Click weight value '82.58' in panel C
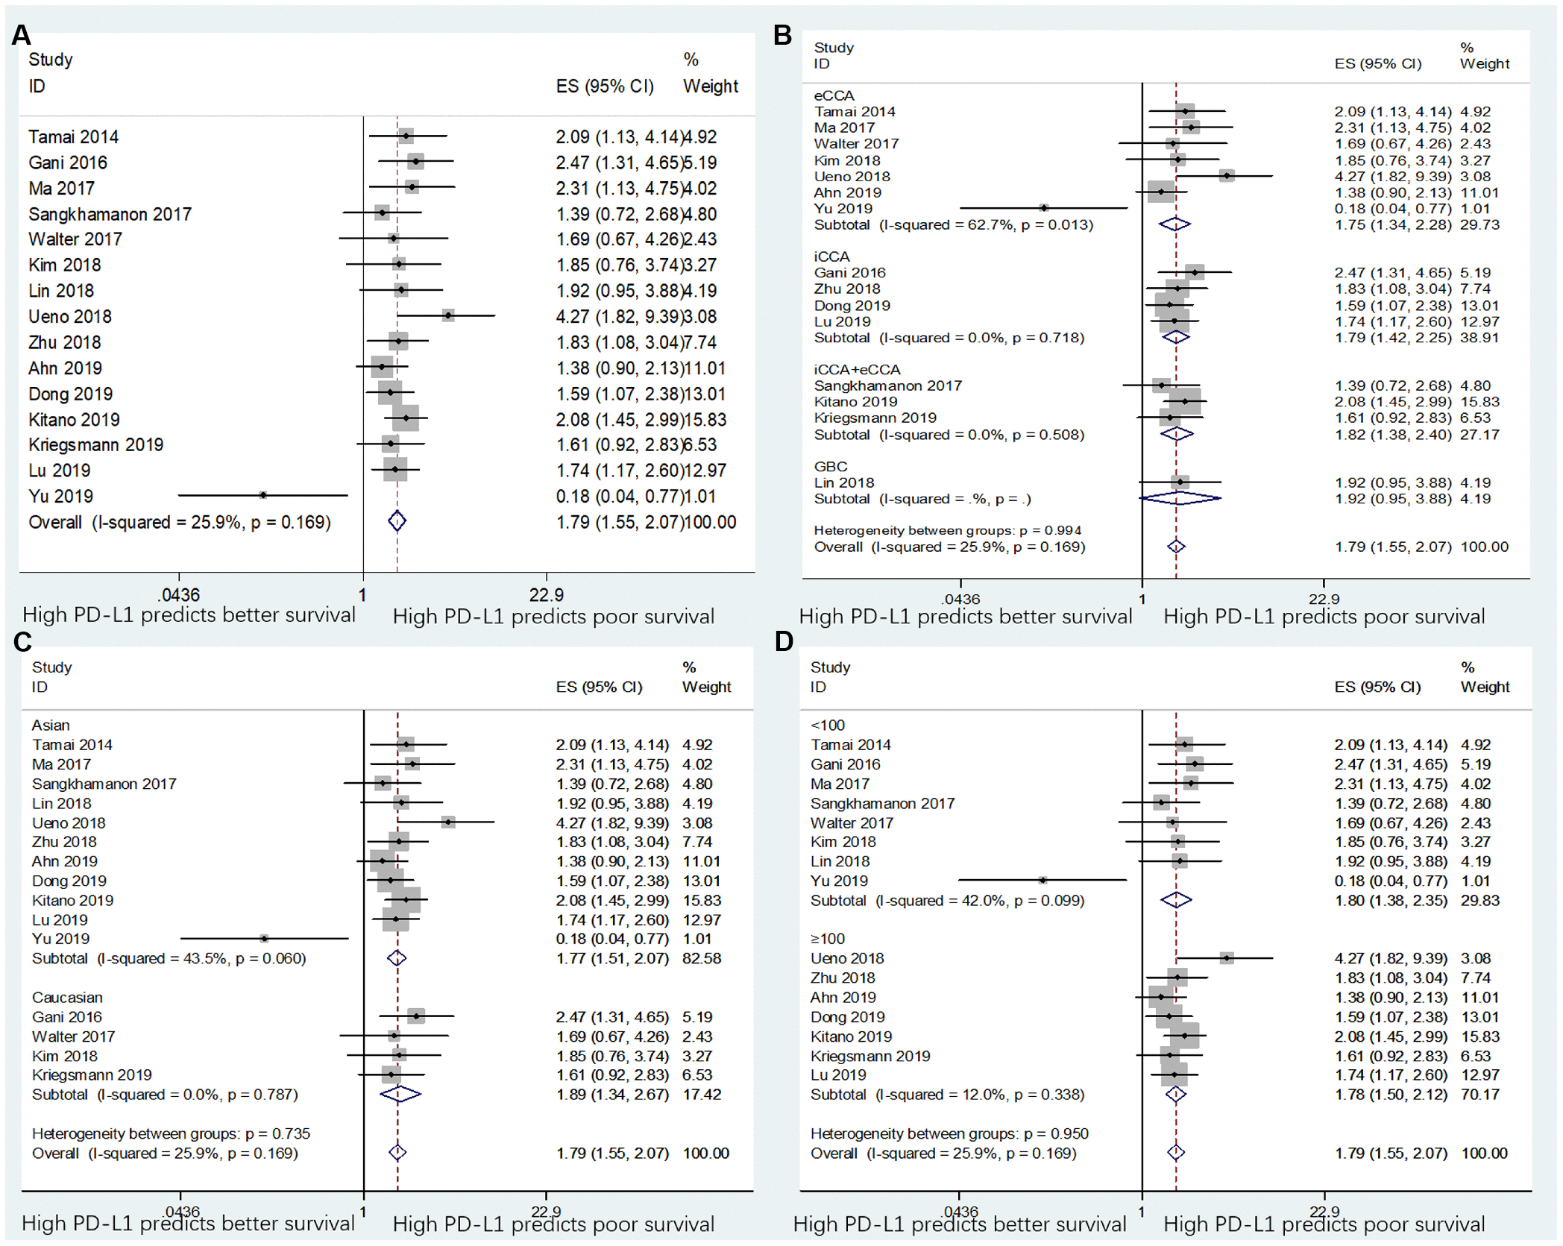 (x=702, y=958)
